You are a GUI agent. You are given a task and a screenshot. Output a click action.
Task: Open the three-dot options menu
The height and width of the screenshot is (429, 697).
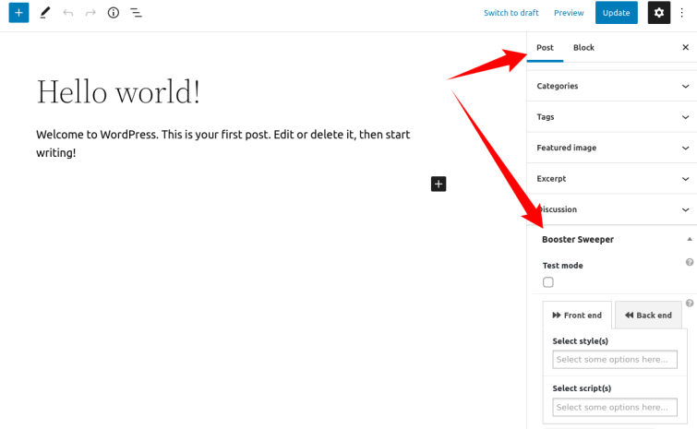682,12
